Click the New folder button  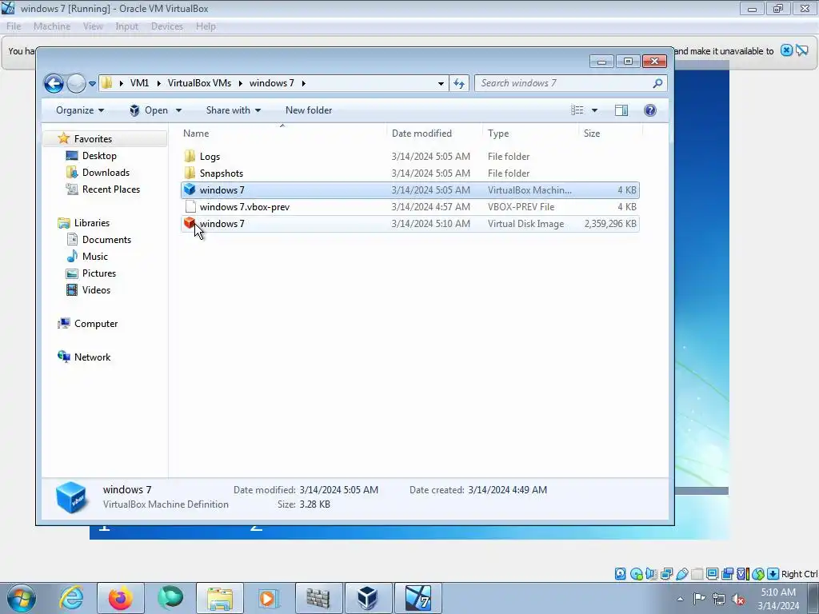(x=309, y=110)
